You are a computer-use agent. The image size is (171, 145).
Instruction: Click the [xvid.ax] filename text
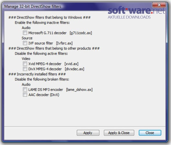pyautogui.click(x=71, y=64)
